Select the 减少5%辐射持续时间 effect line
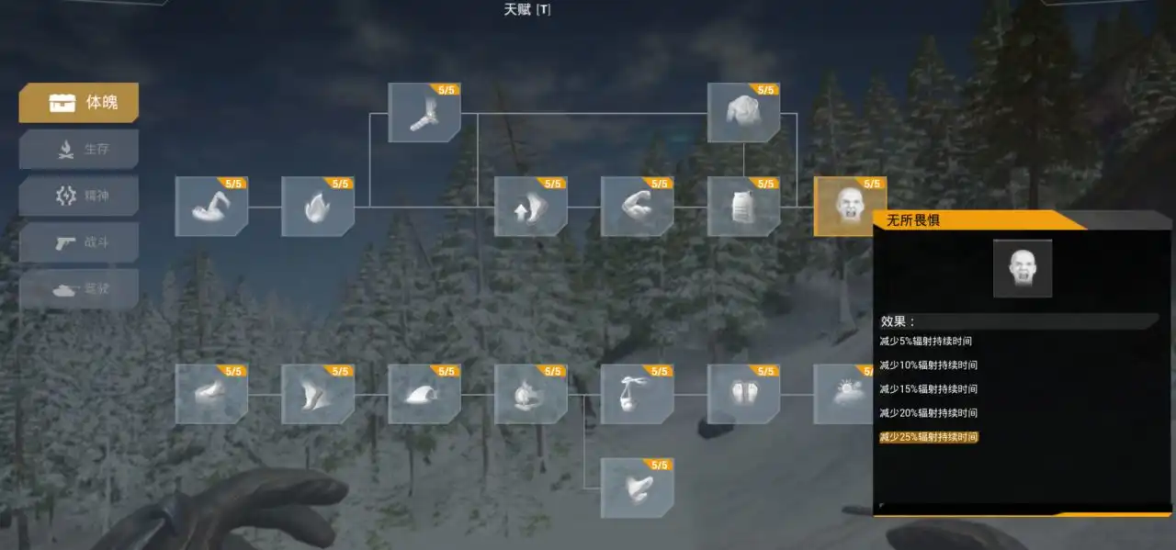The image size is (1176, 550). tap(926, 342)
